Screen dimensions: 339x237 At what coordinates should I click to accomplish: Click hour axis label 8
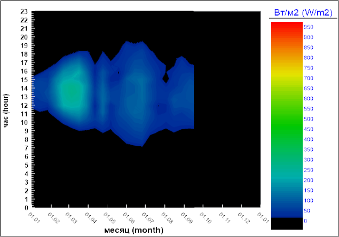[26, 139]
